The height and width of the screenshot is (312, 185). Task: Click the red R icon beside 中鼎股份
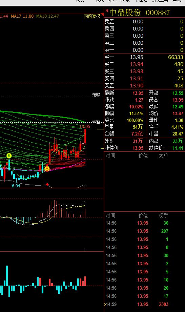pos(107,11)
